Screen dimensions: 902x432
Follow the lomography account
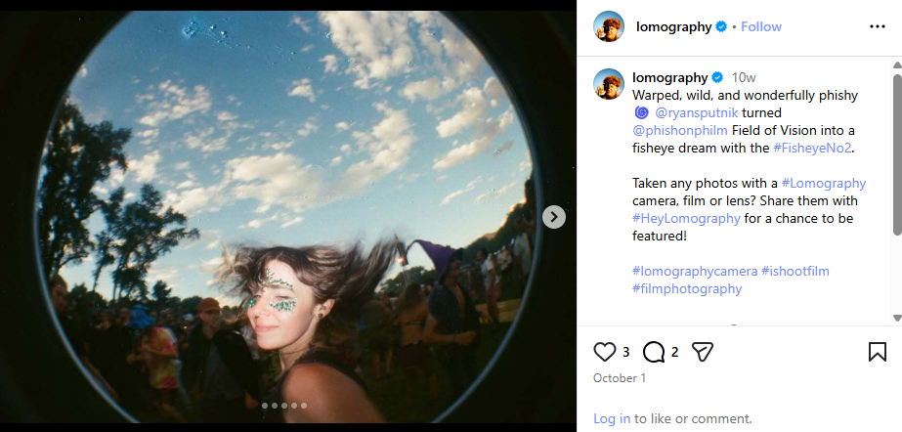pyautogui.click(x=761, y=27)
